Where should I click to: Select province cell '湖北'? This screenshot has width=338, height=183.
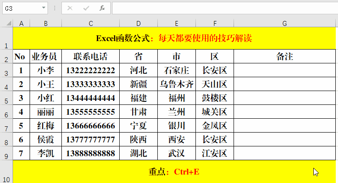tap(139, 153)
